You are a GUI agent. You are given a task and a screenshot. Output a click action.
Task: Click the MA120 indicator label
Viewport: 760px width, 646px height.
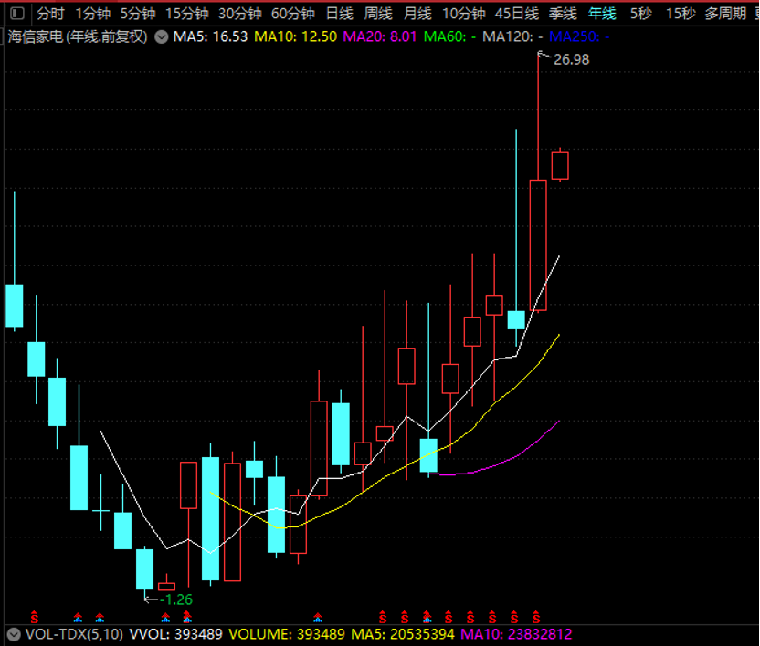click(512, 36)
